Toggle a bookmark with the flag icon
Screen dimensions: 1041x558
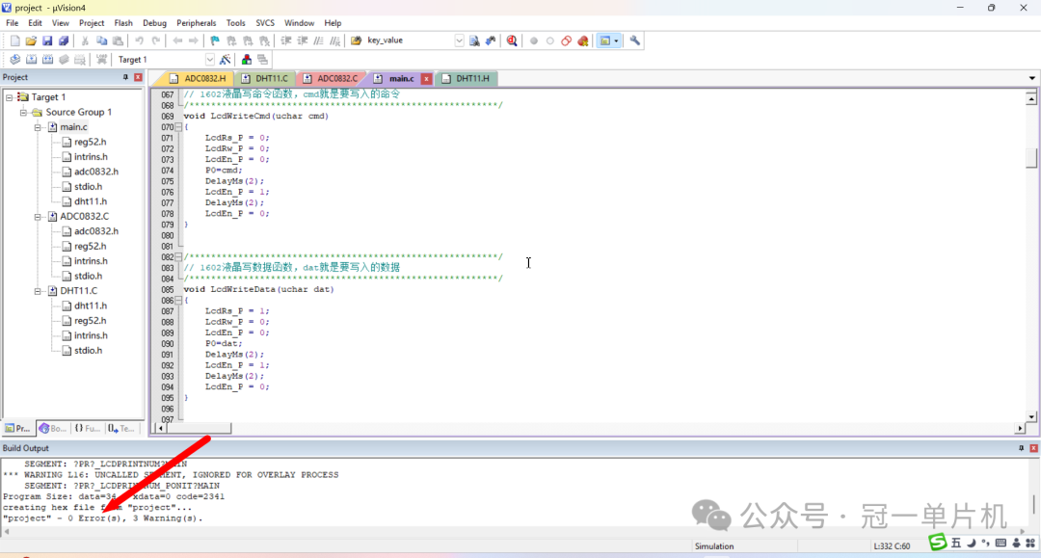tap(214, 40)
